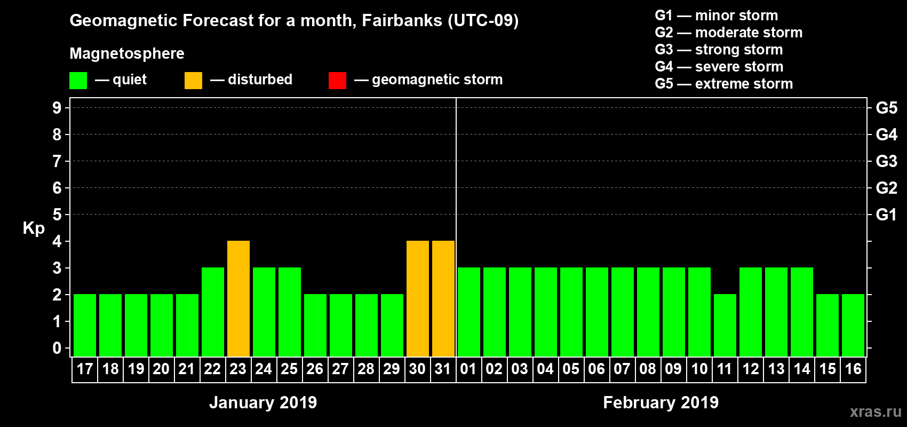Screen dimensions: 907x427
Task: Click the green bar for January 22
Action: pos(213,312)
